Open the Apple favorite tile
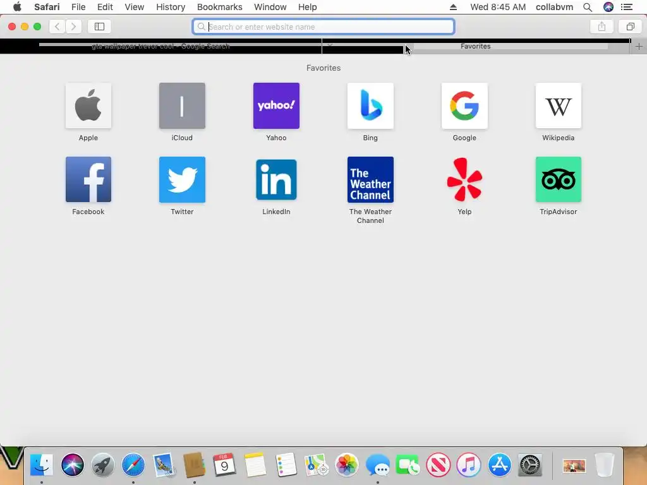 point(88,105)
